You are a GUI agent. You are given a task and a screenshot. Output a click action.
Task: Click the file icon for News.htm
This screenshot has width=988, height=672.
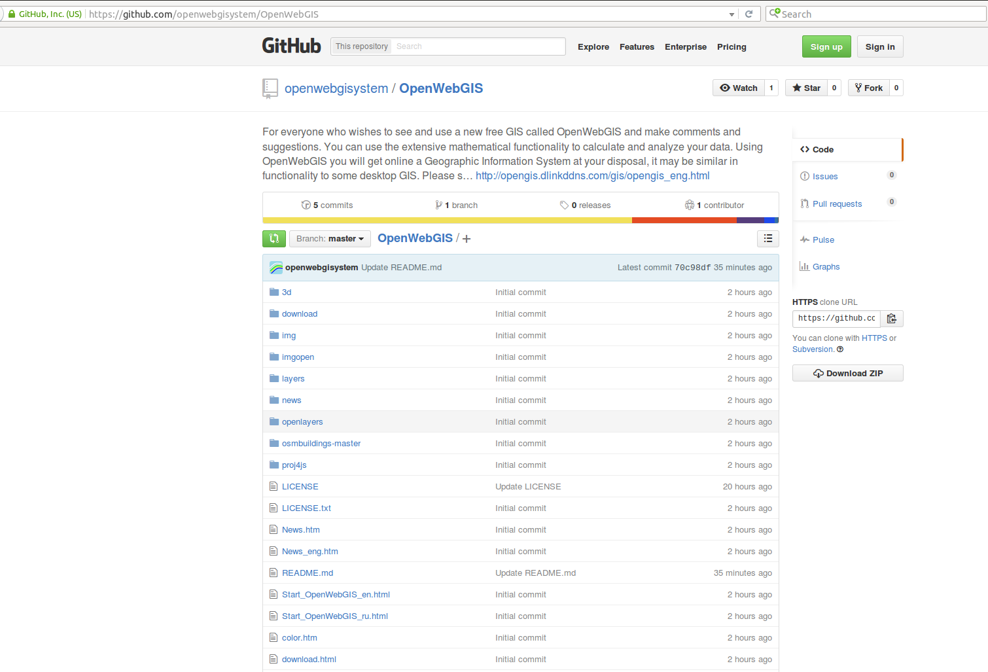coord(273,529)
